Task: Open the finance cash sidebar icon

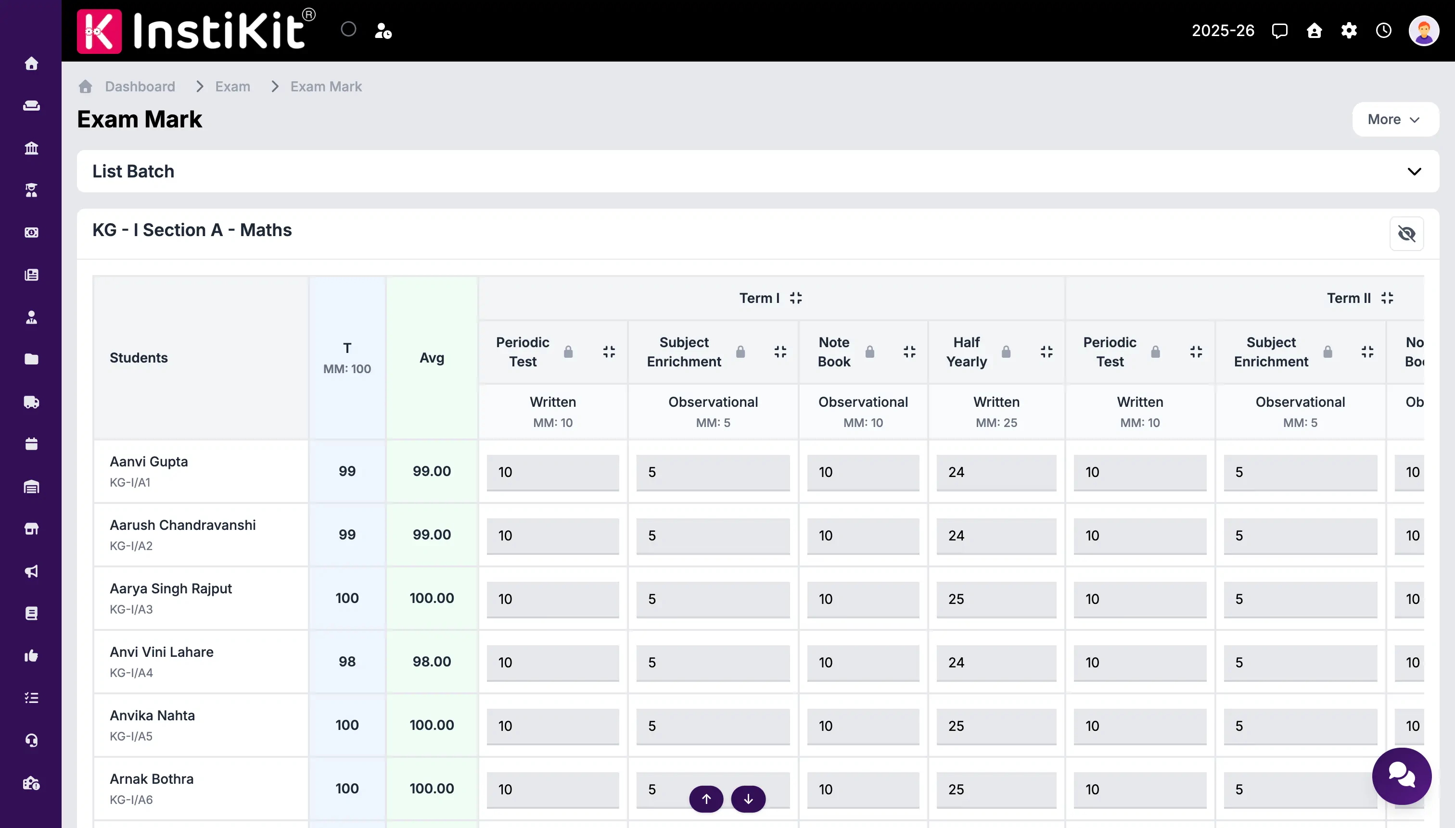Action: tap(31, 232)
